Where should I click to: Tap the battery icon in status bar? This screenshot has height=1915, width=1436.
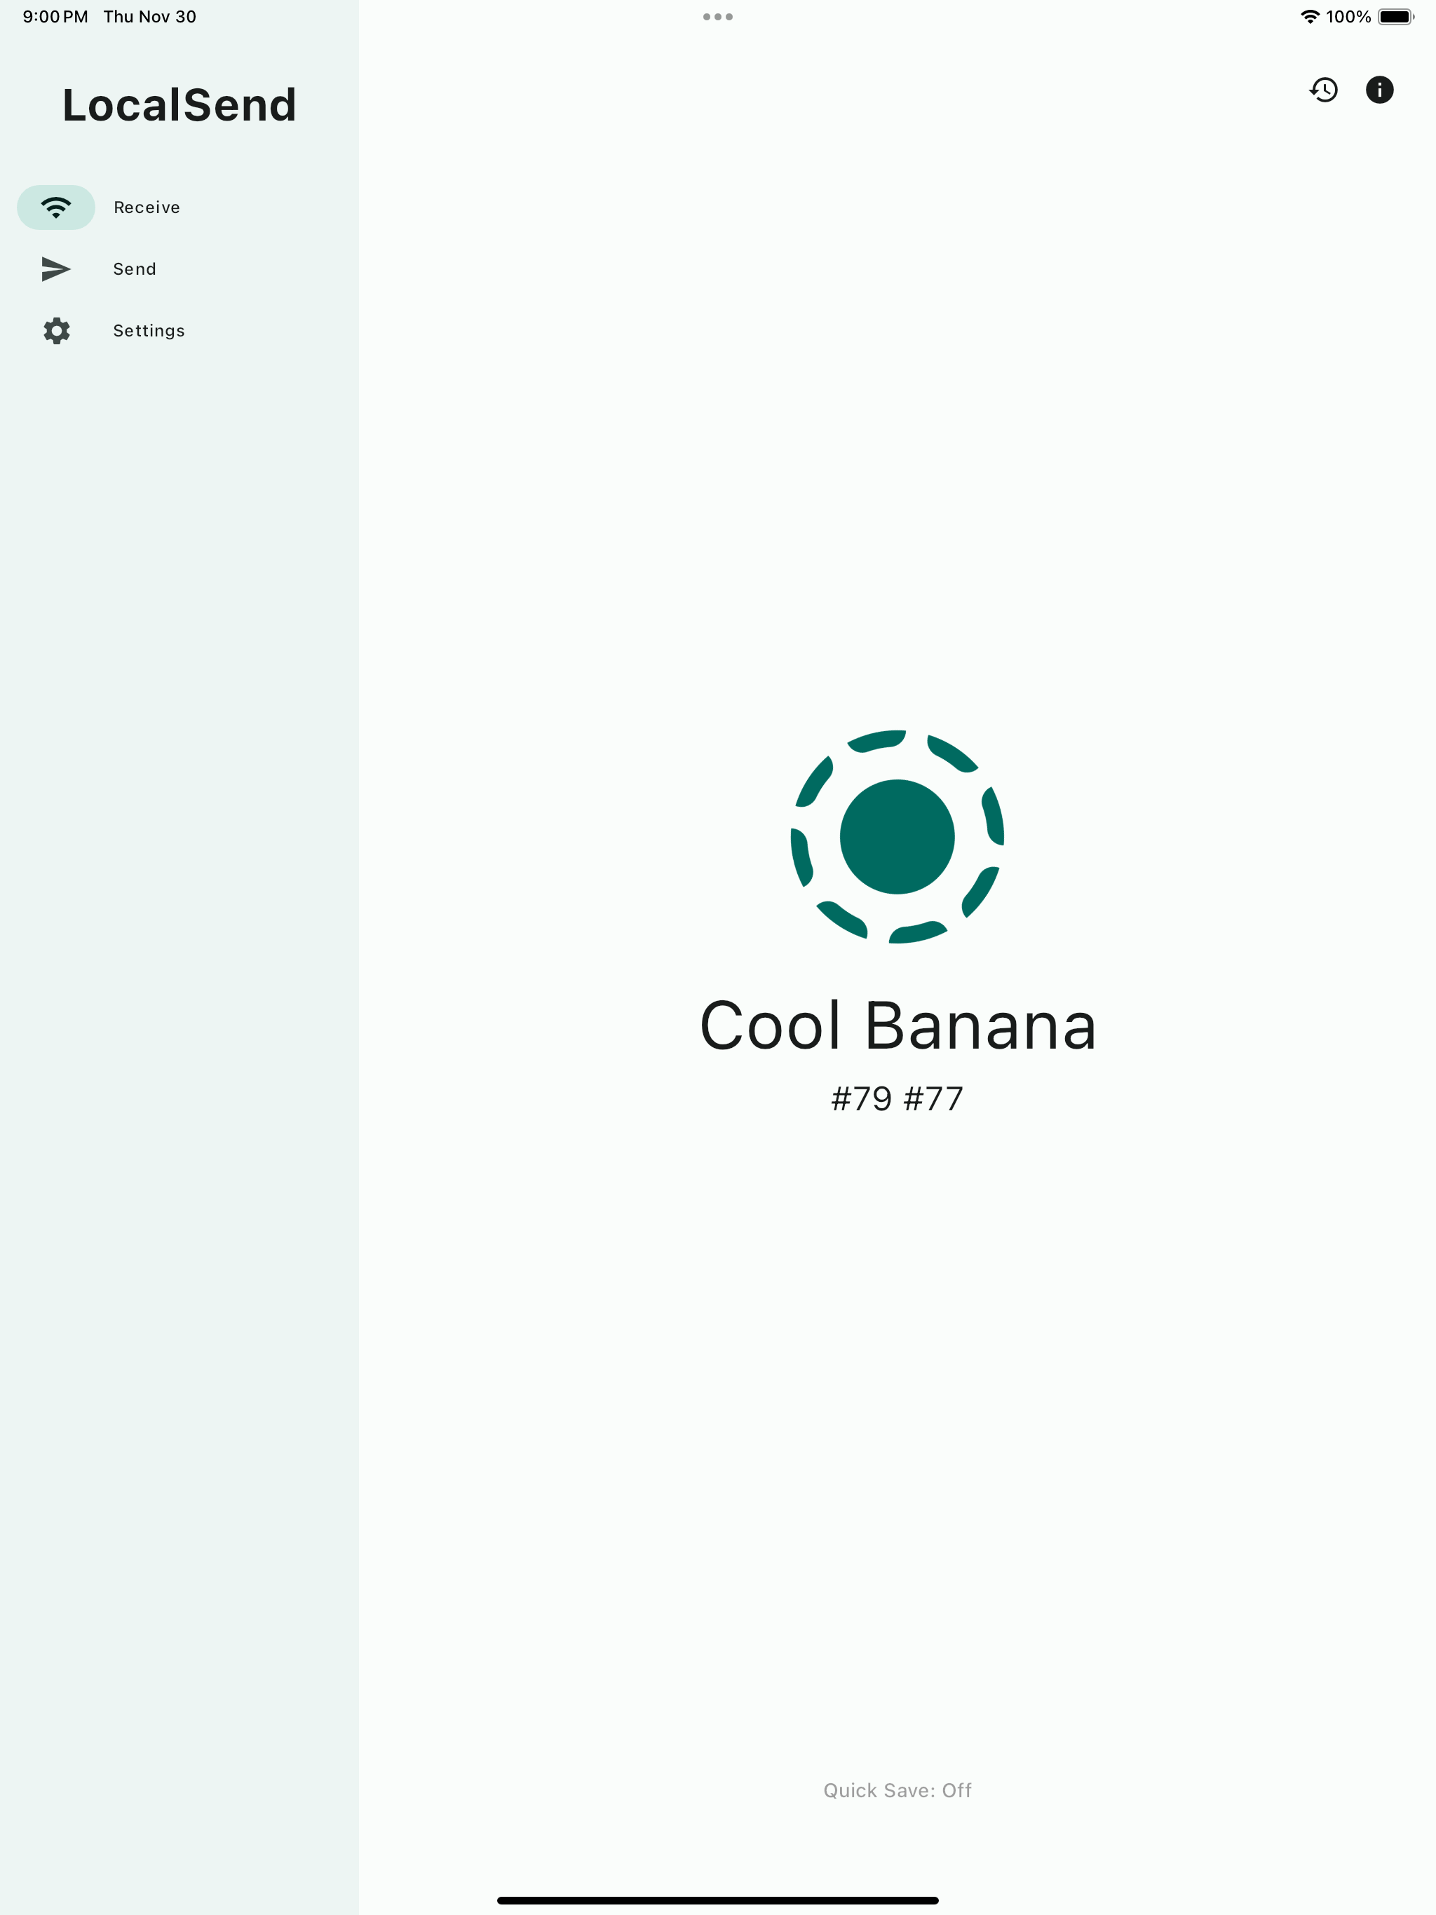click(x=1396, y=16)
